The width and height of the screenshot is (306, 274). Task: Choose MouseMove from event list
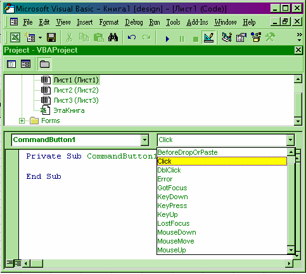pyautogui.click(x=222, y=241)
